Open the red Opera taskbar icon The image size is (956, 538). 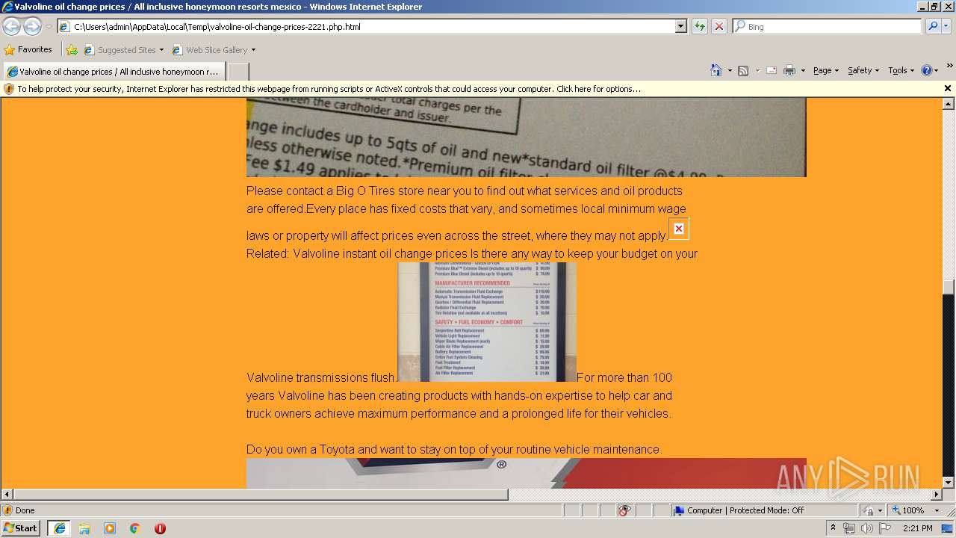coord(160,528)
